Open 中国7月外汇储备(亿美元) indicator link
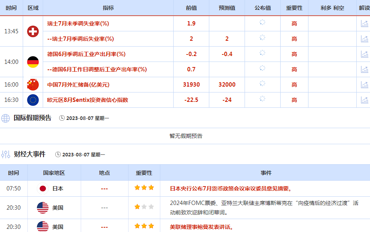This screenshot has height=232, width=370. (78, 85)
